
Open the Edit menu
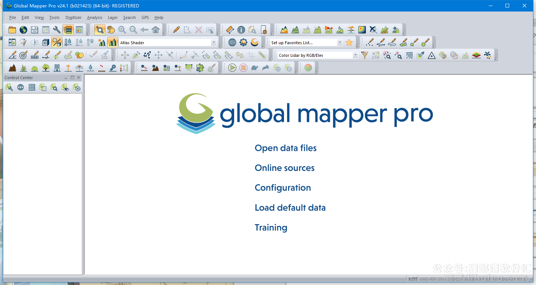25,17
